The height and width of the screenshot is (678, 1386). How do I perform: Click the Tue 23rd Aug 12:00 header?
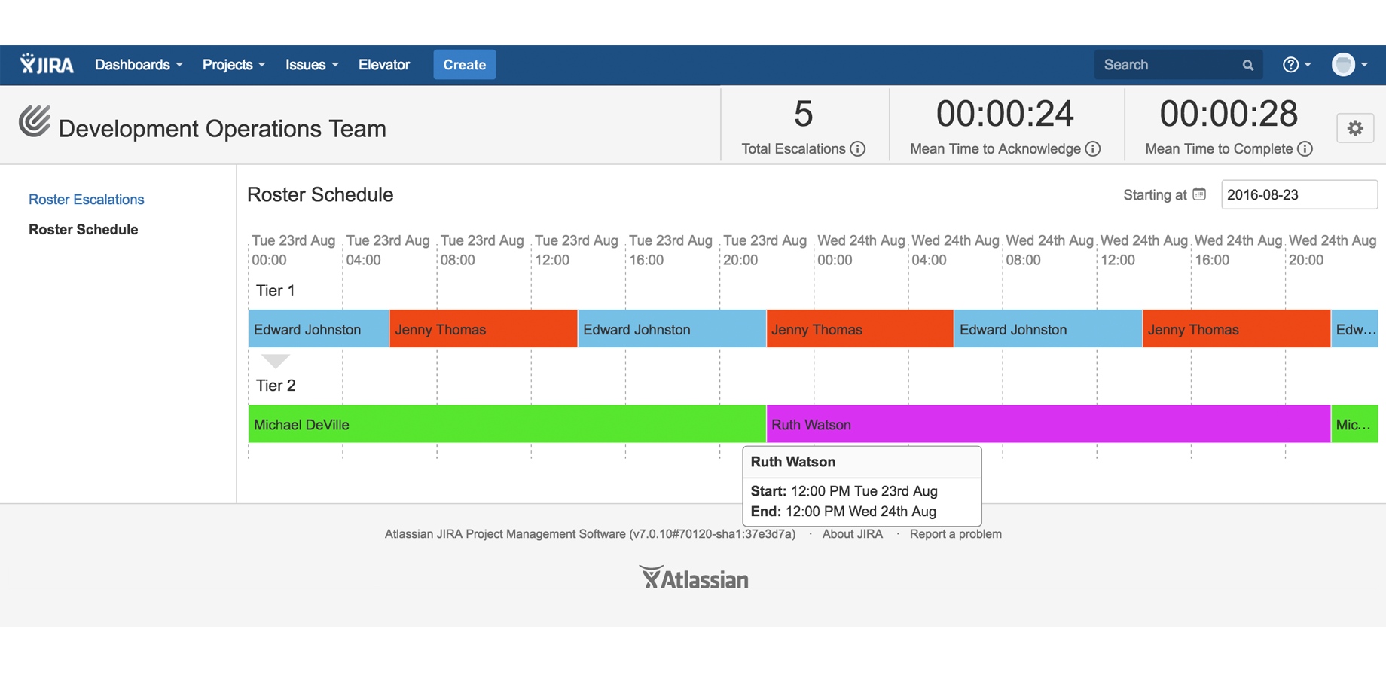point(576,250)
